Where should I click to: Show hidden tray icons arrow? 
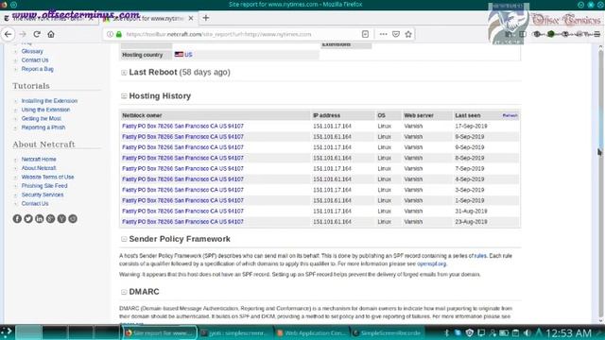pyautogui.click(x=539, y=332)
